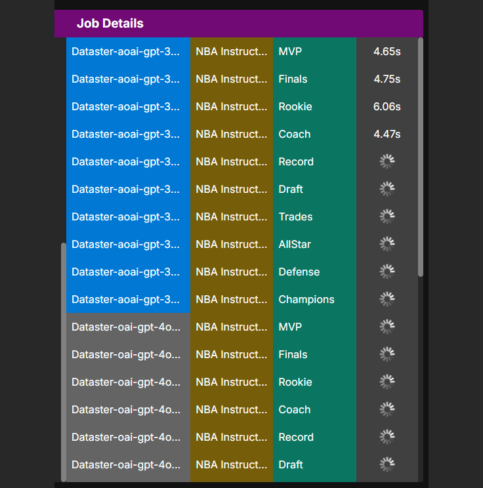Image resolution: width=483 pixels, height=488 pixels.
Task: Click the loading spinner in the aoai Record row
Action: (x=387, y=161)
